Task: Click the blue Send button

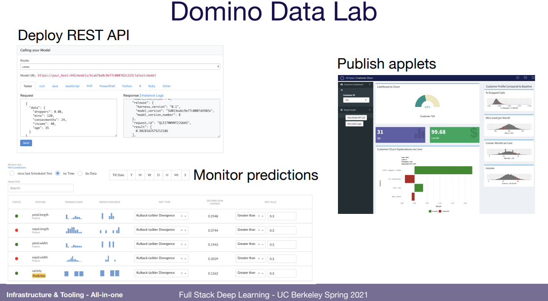Action: pyautogui.click(x=26, y=143)
